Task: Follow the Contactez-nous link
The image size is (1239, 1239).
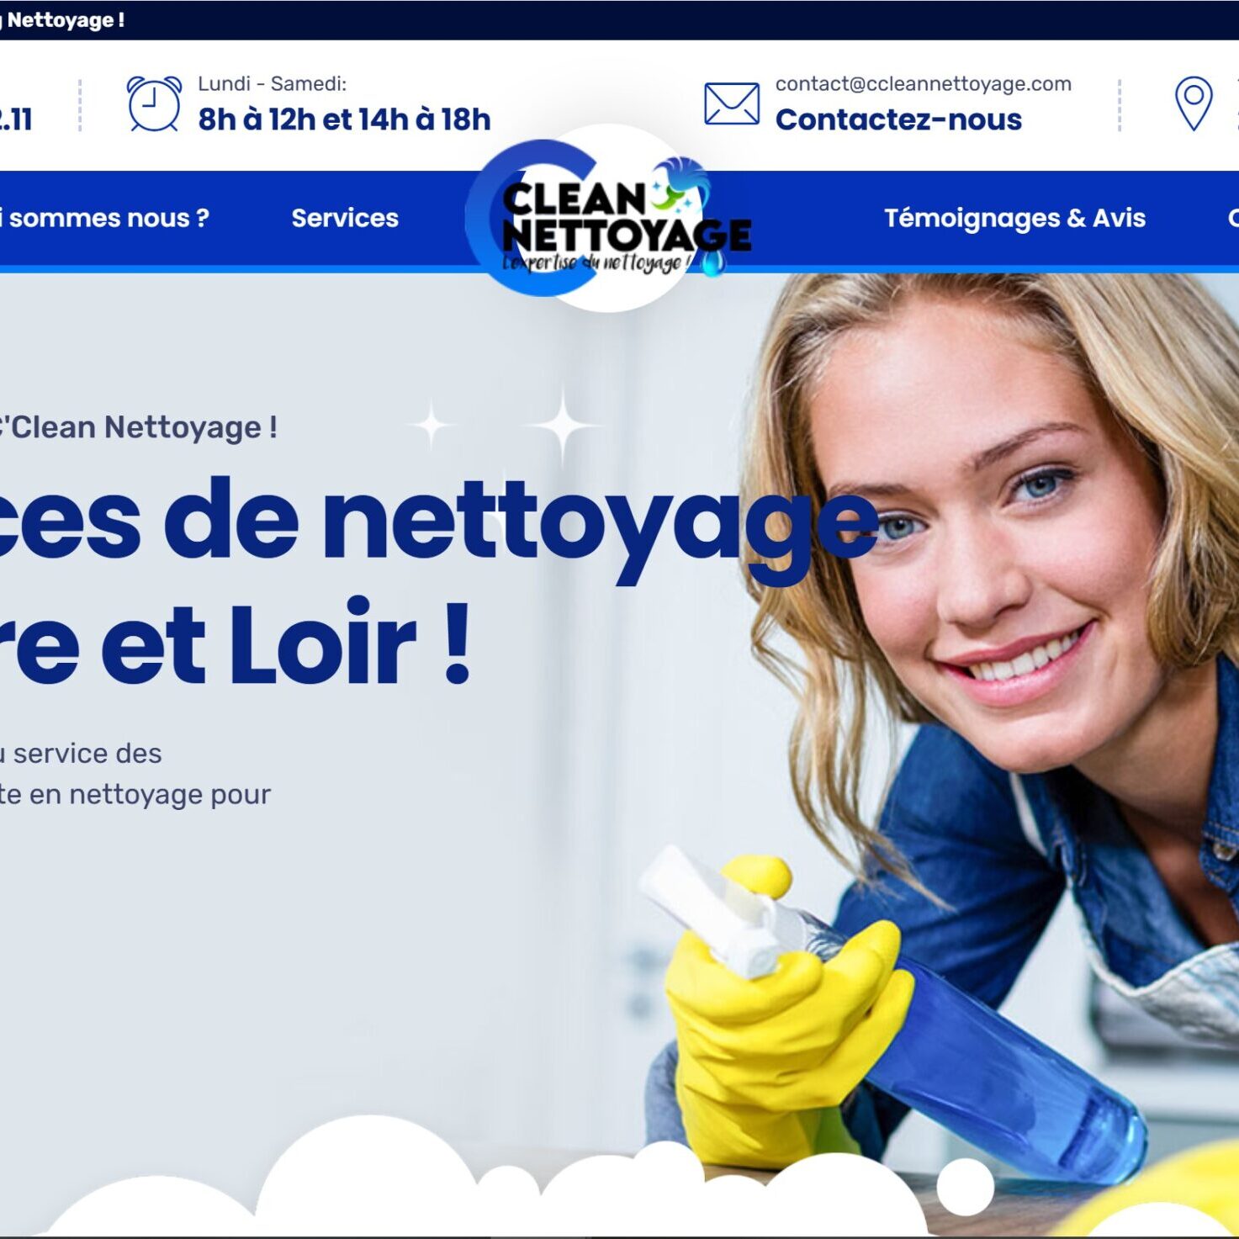Action: pyautogui.click(x=898, y=119)
